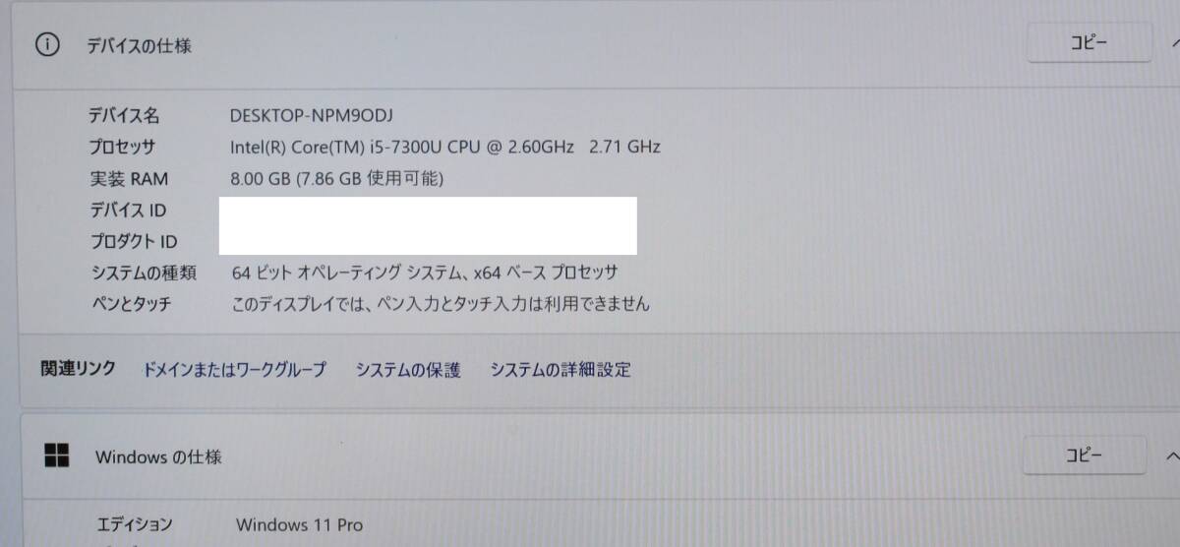Collapse the Windows の仕様 section chevron
The height and width of the screenshot is (547, 1180).
(1171, 456)
